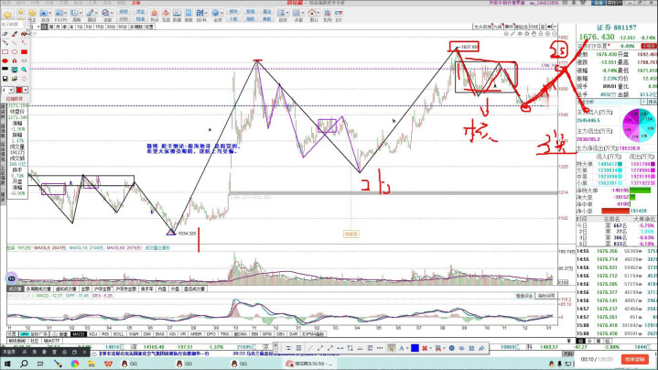Select the OBV indicator tab

tap(280, 334)
